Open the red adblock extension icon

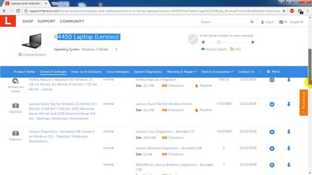pyautogui.click(x=292, y=11)
